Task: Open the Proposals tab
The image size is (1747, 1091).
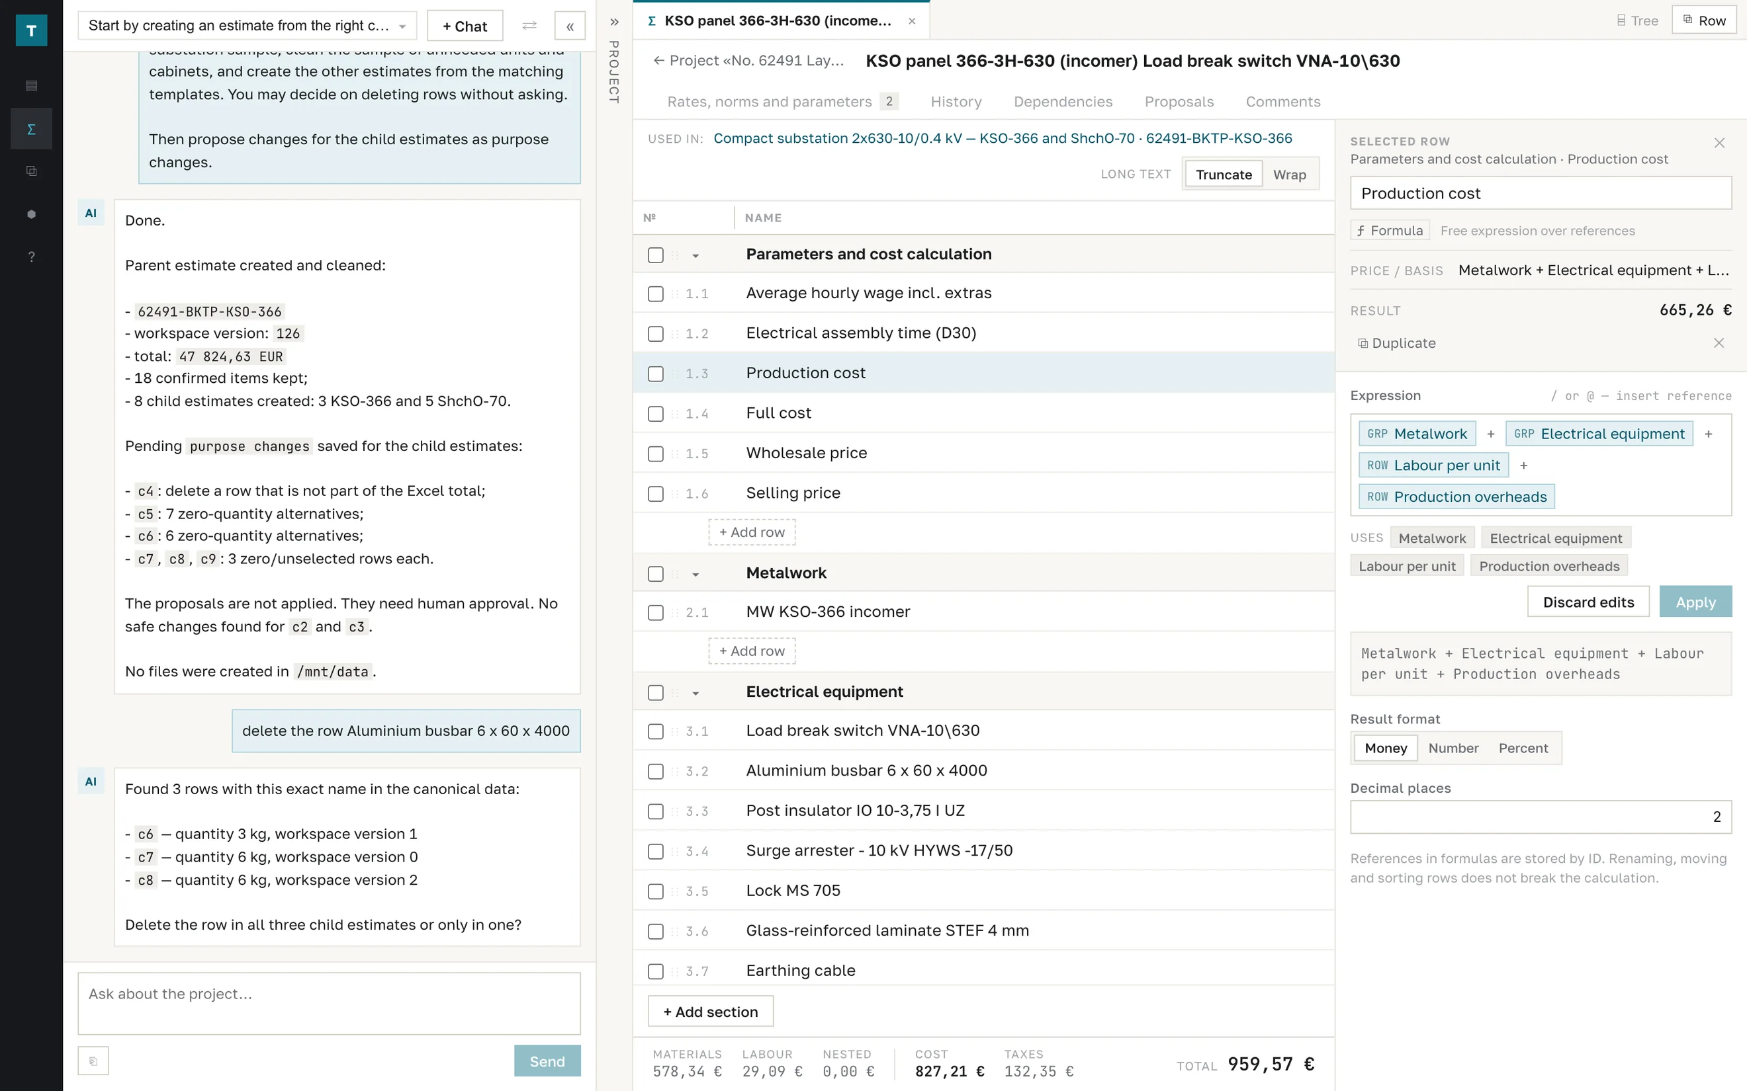Action: point(1179,102)
